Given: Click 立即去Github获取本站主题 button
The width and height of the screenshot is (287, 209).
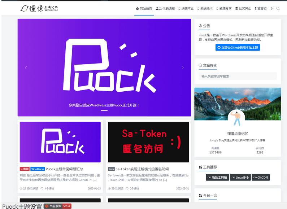Looking at the screenshot, I should tap(238, 48).
